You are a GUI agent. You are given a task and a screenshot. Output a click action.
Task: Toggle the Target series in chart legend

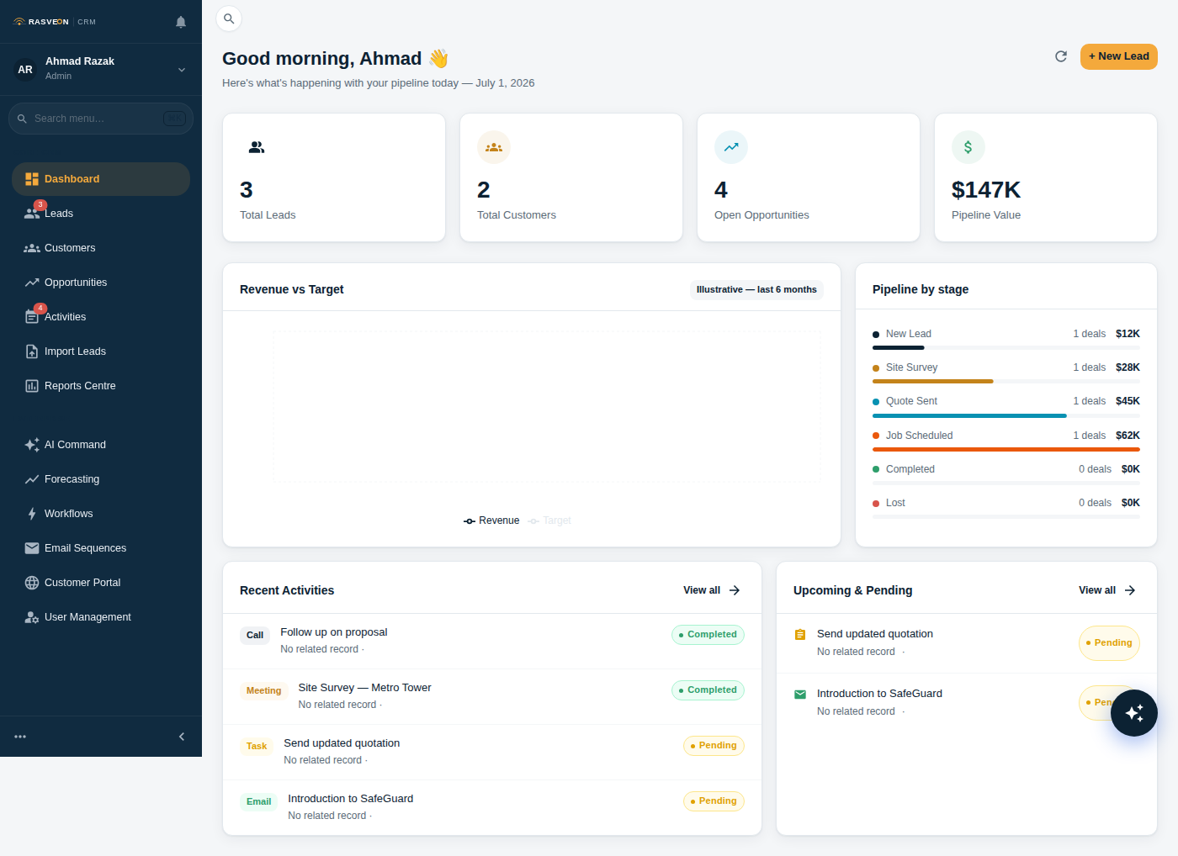(x=549, y=520)
